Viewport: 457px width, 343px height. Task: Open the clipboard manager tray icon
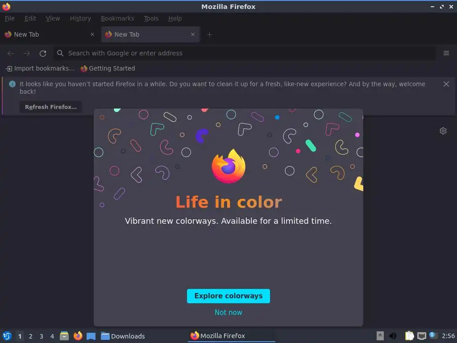[410, 336]
